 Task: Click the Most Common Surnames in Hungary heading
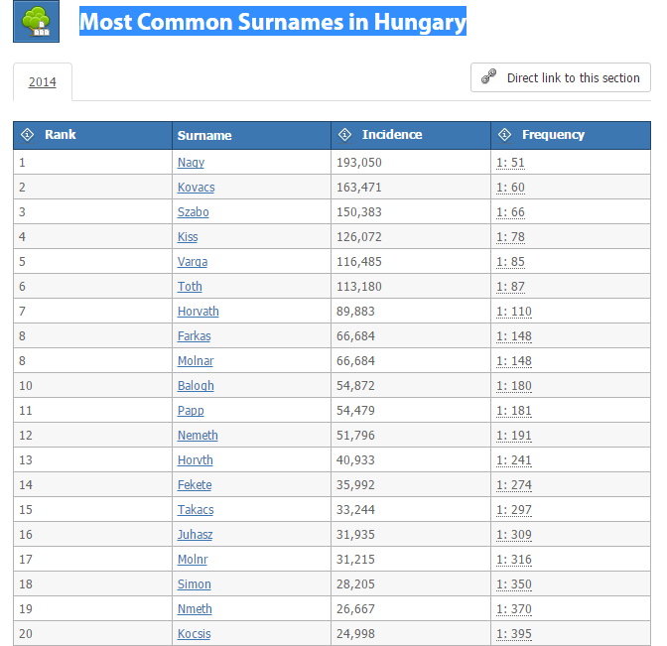coord(273,22)
